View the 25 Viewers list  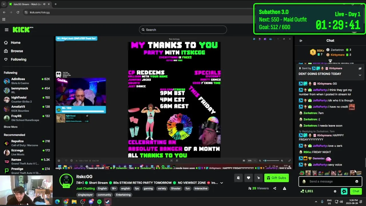258,188
